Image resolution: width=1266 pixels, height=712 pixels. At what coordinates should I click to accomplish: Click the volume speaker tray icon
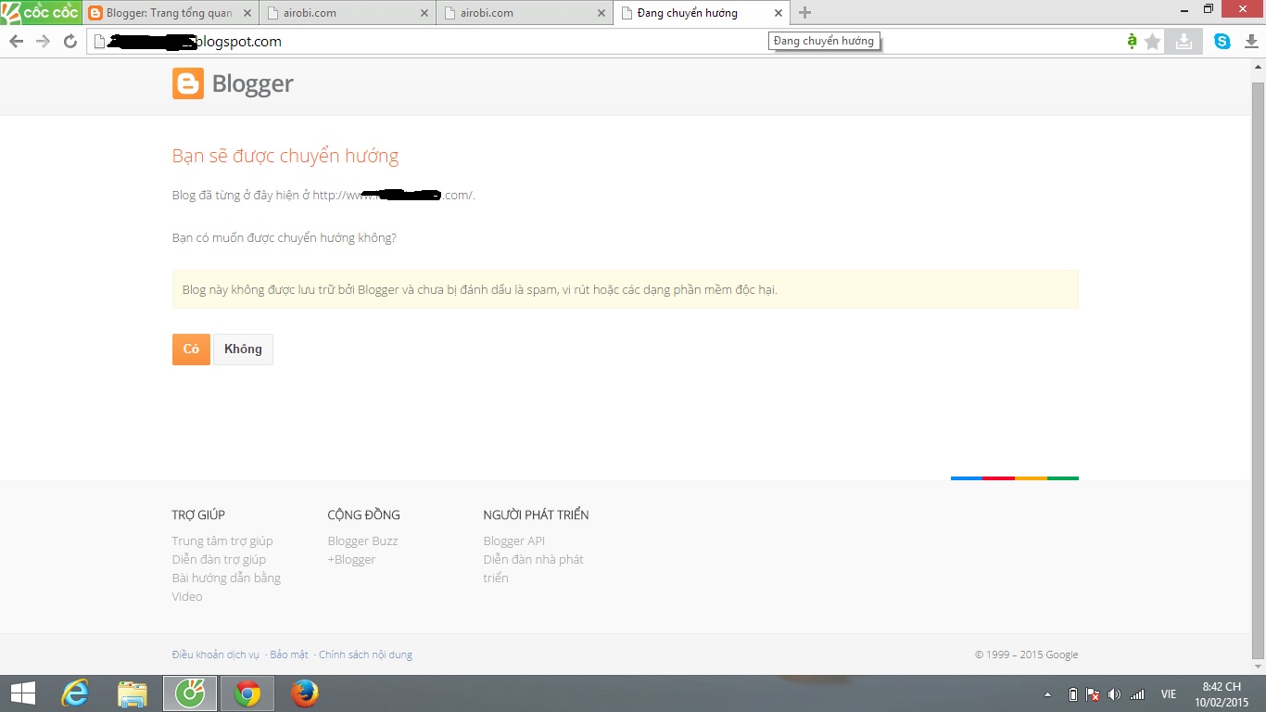(x=1114, y=694)
